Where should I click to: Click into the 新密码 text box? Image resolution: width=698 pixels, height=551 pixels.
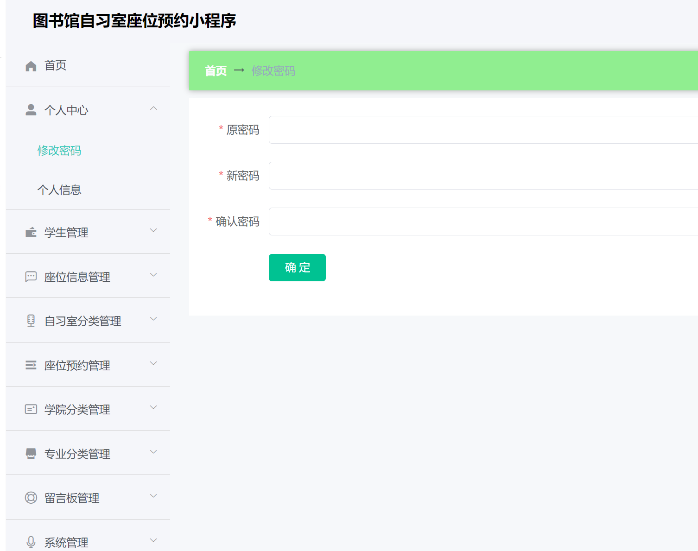click(x=482, y=176)
